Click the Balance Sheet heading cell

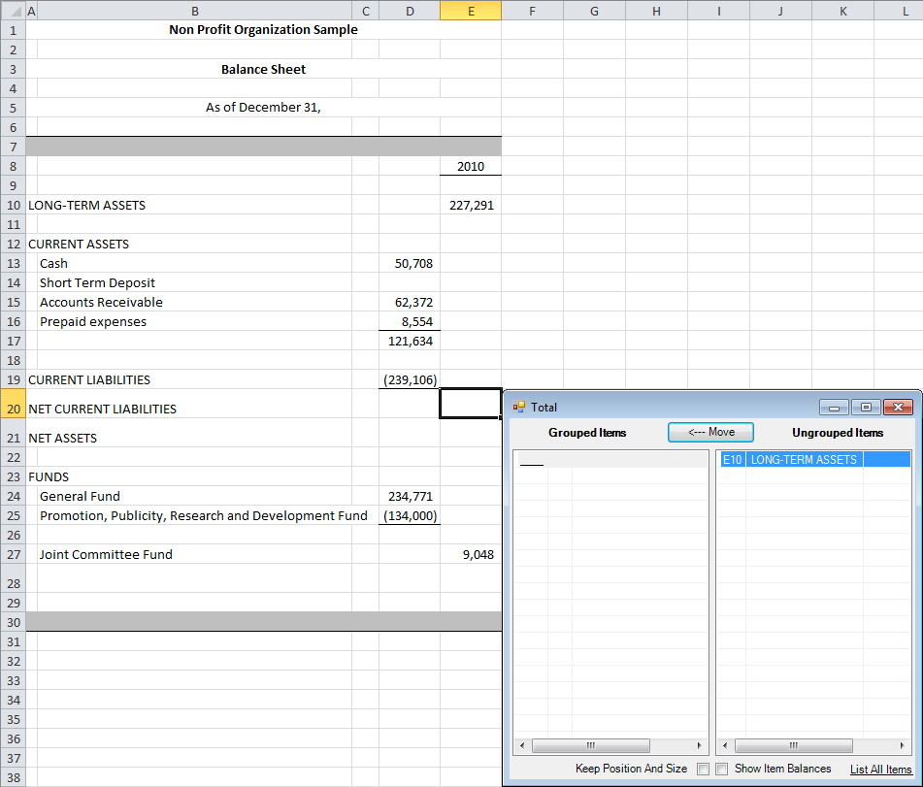[263, 69]
